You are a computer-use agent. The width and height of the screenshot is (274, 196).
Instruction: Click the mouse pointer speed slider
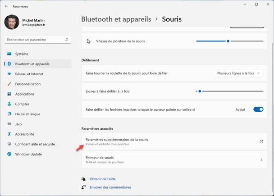[x=228, y=41]
